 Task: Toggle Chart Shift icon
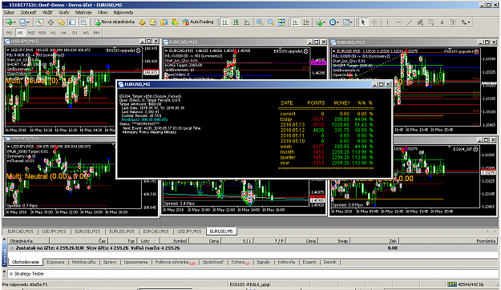pos(305,22)
